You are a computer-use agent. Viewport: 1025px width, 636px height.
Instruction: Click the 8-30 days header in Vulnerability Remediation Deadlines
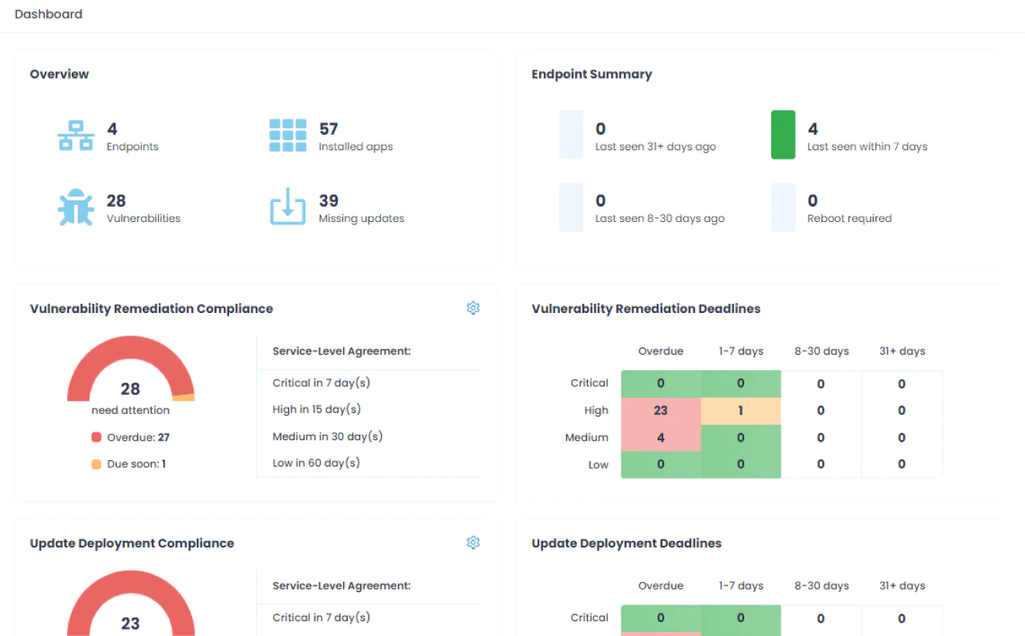point(821,351)
